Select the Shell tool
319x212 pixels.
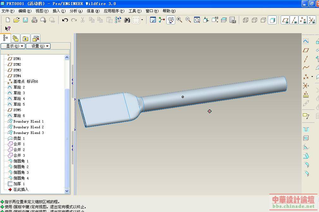tap(306, 138)
